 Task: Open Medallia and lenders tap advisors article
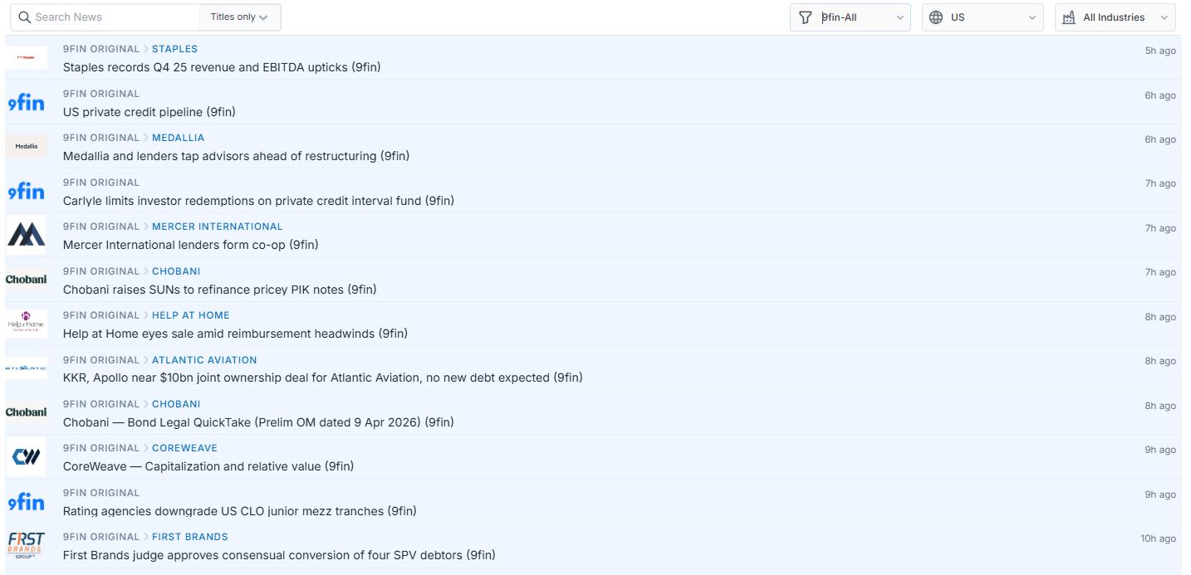point(236,156)
